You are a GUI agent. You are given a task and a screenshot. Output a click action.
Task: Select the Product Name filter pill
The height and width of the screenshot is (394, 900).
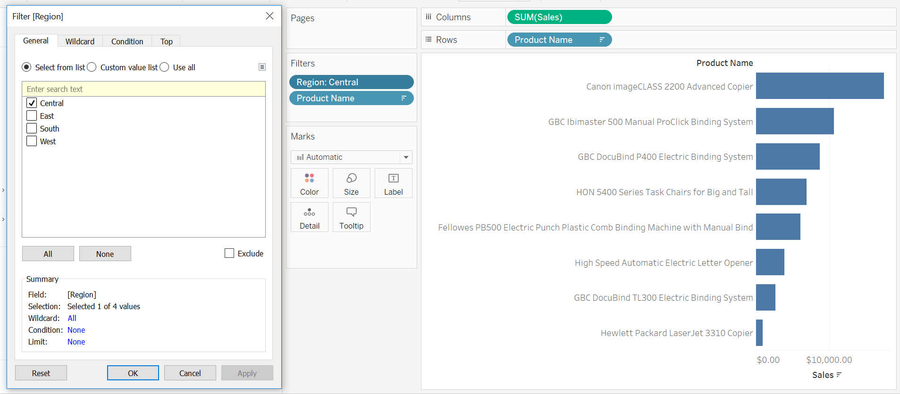coord(351,98)
